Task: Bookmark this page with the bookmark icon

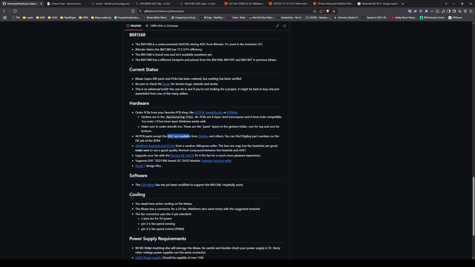Action: pos(133,11)
